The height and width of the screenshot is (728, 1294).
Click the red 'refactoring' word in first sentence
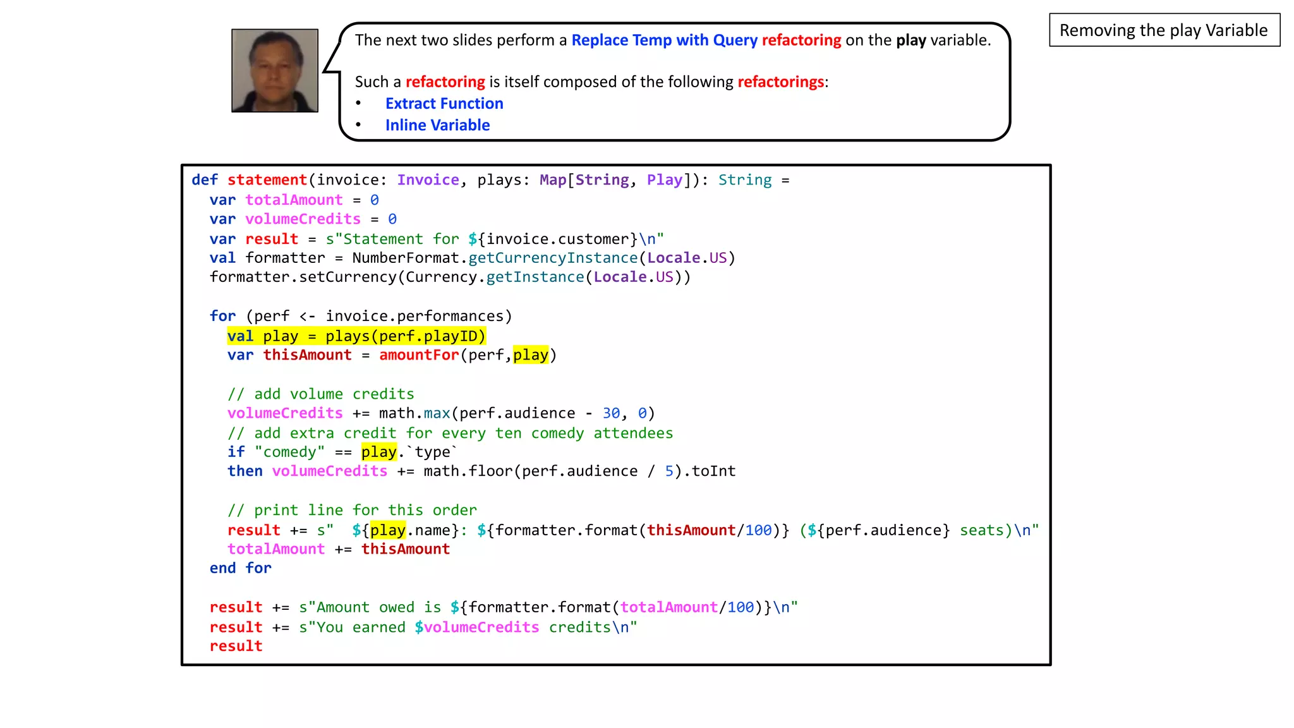(x=801, y=40)
